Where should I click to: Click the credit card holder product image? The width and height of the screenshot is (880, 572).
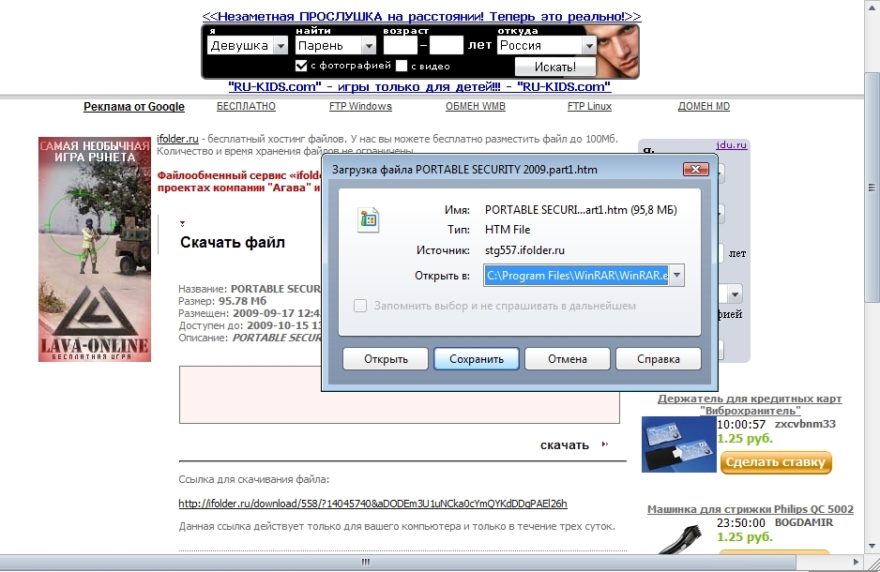pyautogui.click(x=678, y=444)
